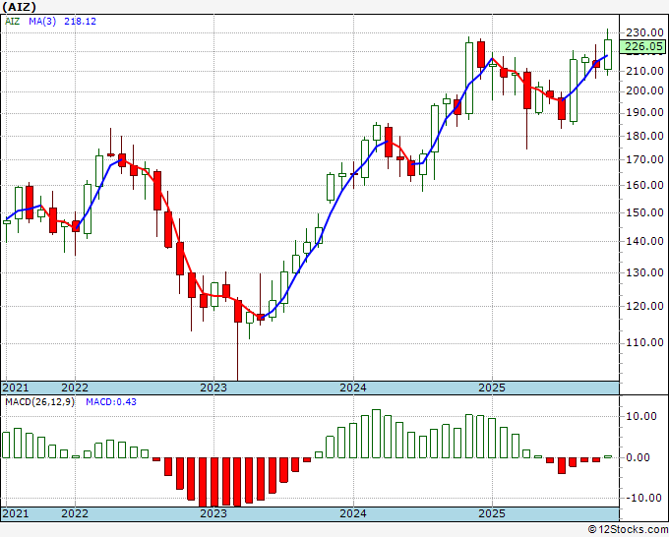Click the 110.00 price axis label

pyautogui.click(x=644, y=342)
